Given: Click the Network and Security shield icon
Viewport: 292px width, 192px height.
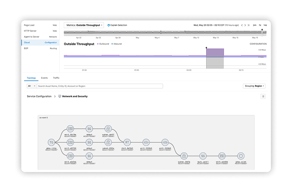Looking at the screenshot, I should [60, 96].
